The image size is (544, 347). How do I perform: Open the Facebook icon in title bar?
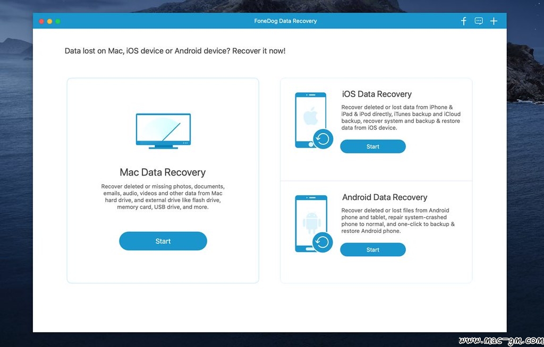tap(463, 21)
